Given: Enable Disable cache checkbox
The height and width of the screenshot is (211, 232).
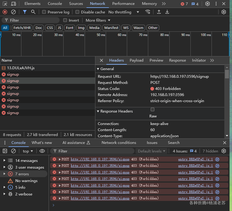Looking at the screenshot, I should click(x=77, y=12).
